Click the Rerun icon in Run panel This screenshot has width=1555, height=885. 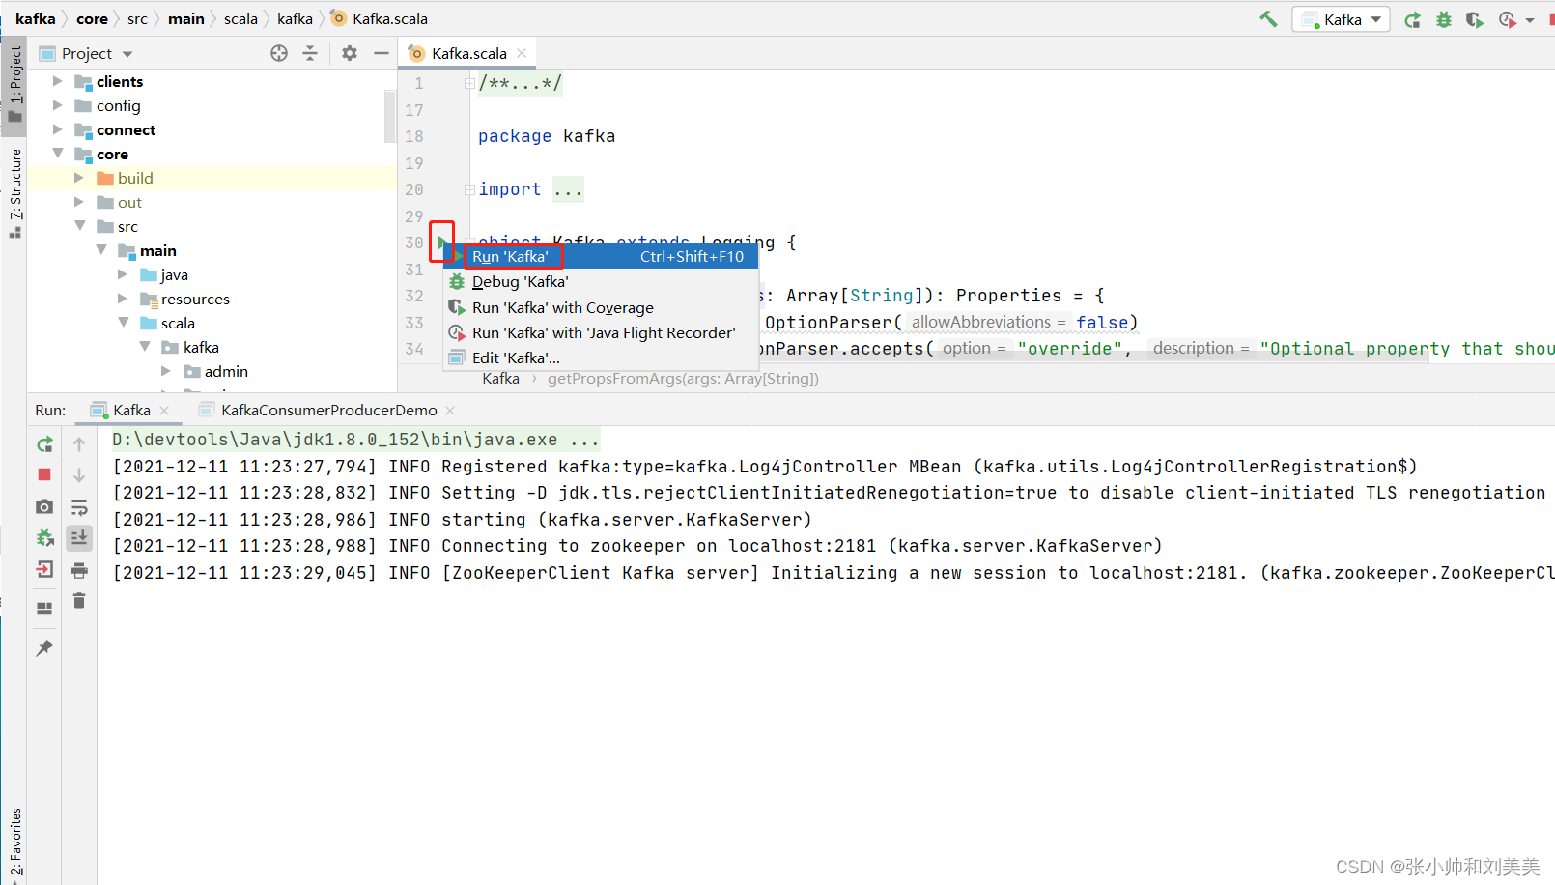pyautogui.click(x=44, y=444)
